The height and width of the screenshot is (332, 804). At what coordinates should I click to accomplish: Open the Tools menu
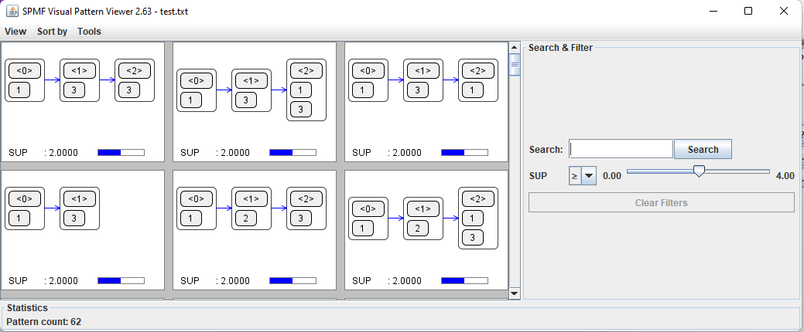(x=89, y=32)
